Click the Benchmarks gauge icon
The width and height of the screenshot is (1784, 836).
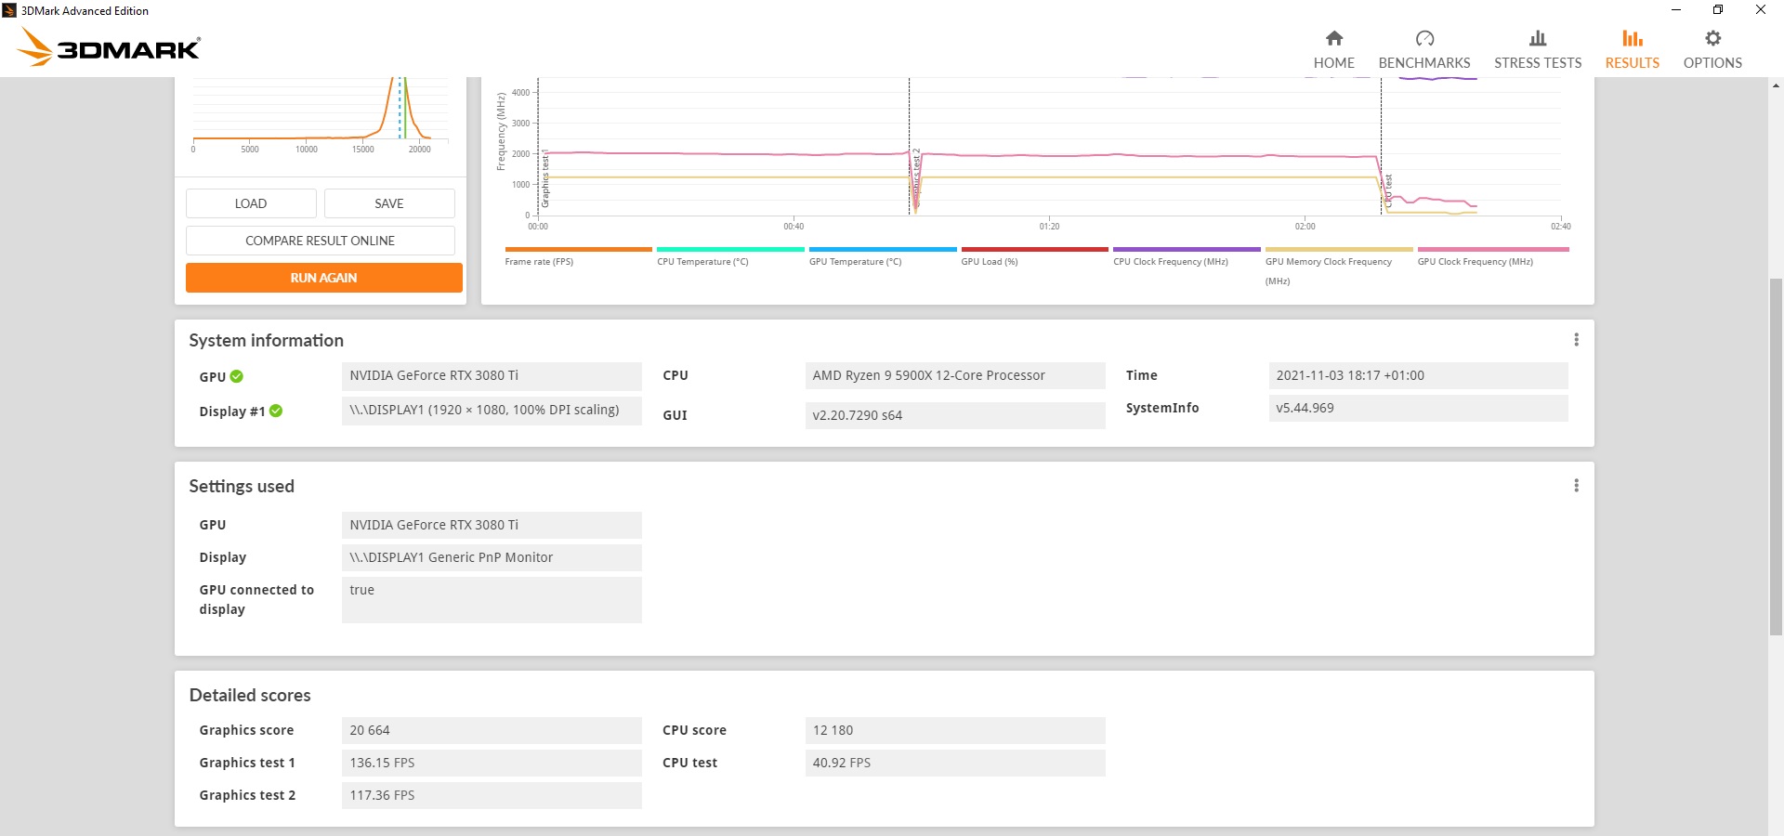pyautogui.click(x=1424, y=38)
